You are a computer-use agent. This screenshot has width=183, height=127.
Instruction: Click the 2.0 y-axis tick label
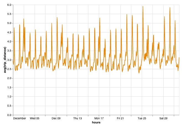(x=9, y=78)
